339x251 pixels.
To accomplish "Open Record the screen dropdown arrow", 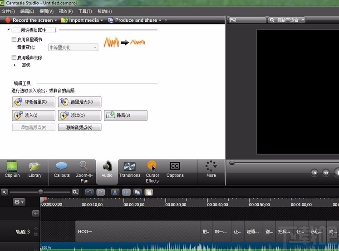I will [56, 20].
